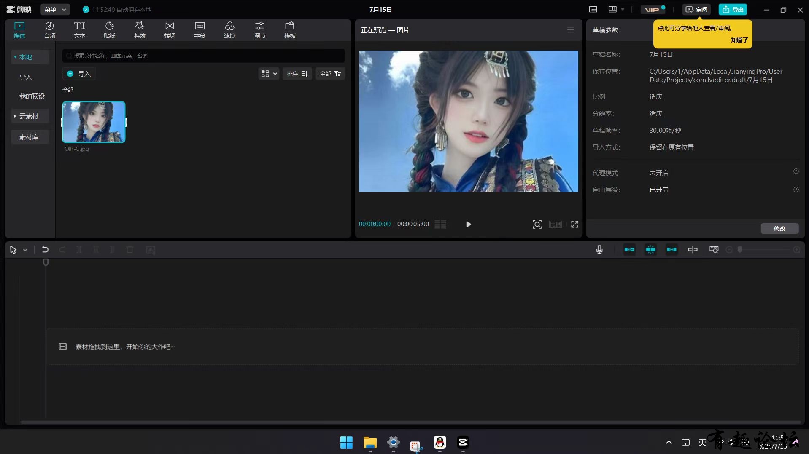Viewport: 809px width, 454px height.
Task: Open the 剪映 taskbar icon
Action: pos(463,442)
